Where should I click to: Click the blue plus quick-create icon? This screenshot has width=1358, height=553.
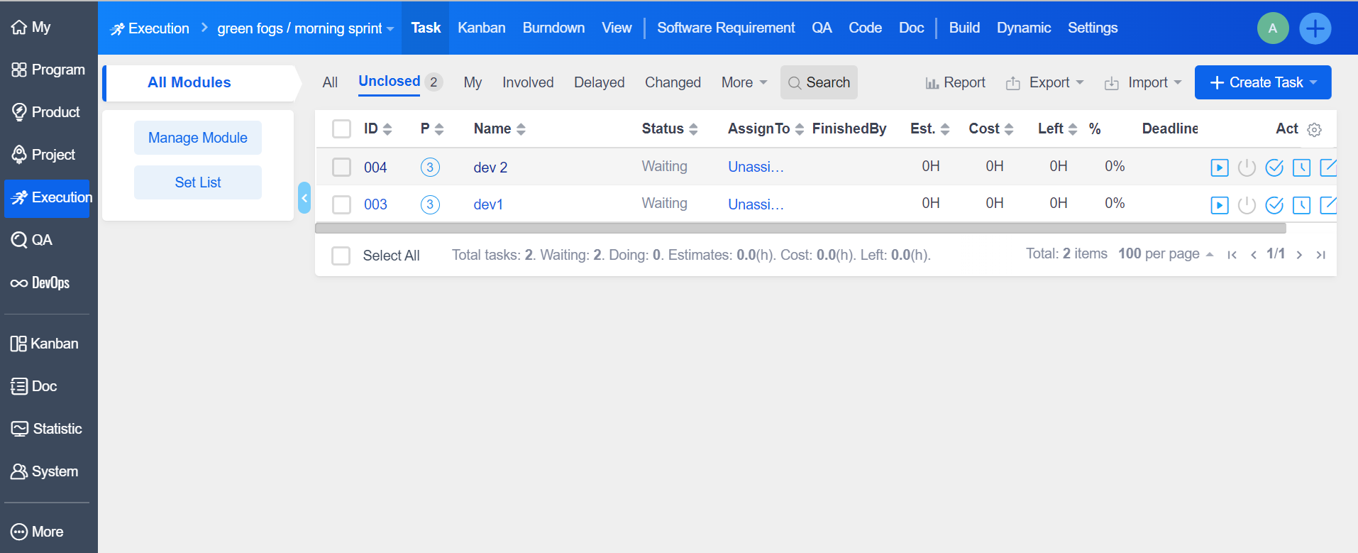click(x=1315, y=28)
